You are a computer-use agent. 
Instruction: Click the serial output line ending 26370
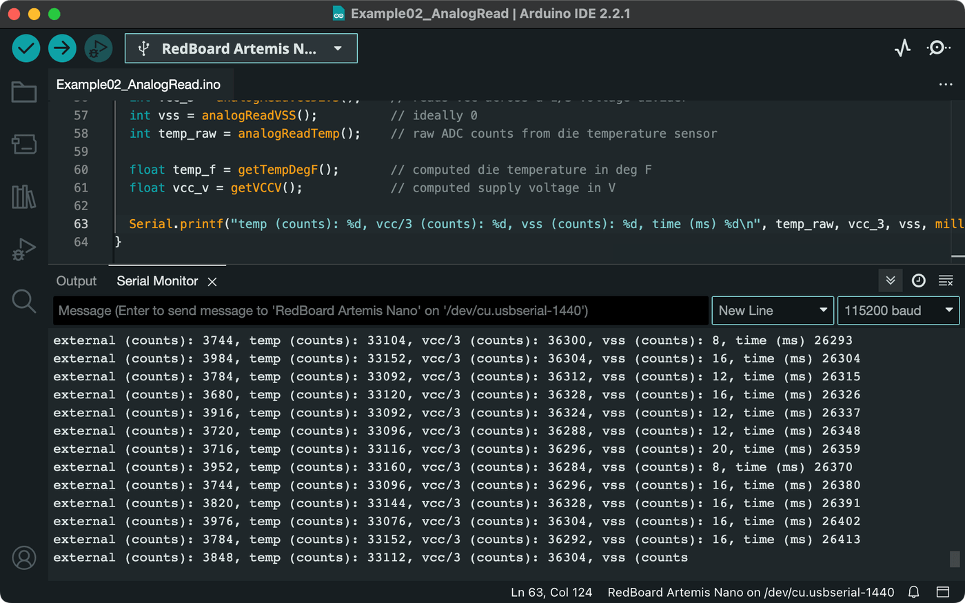[x=453, y=467]
